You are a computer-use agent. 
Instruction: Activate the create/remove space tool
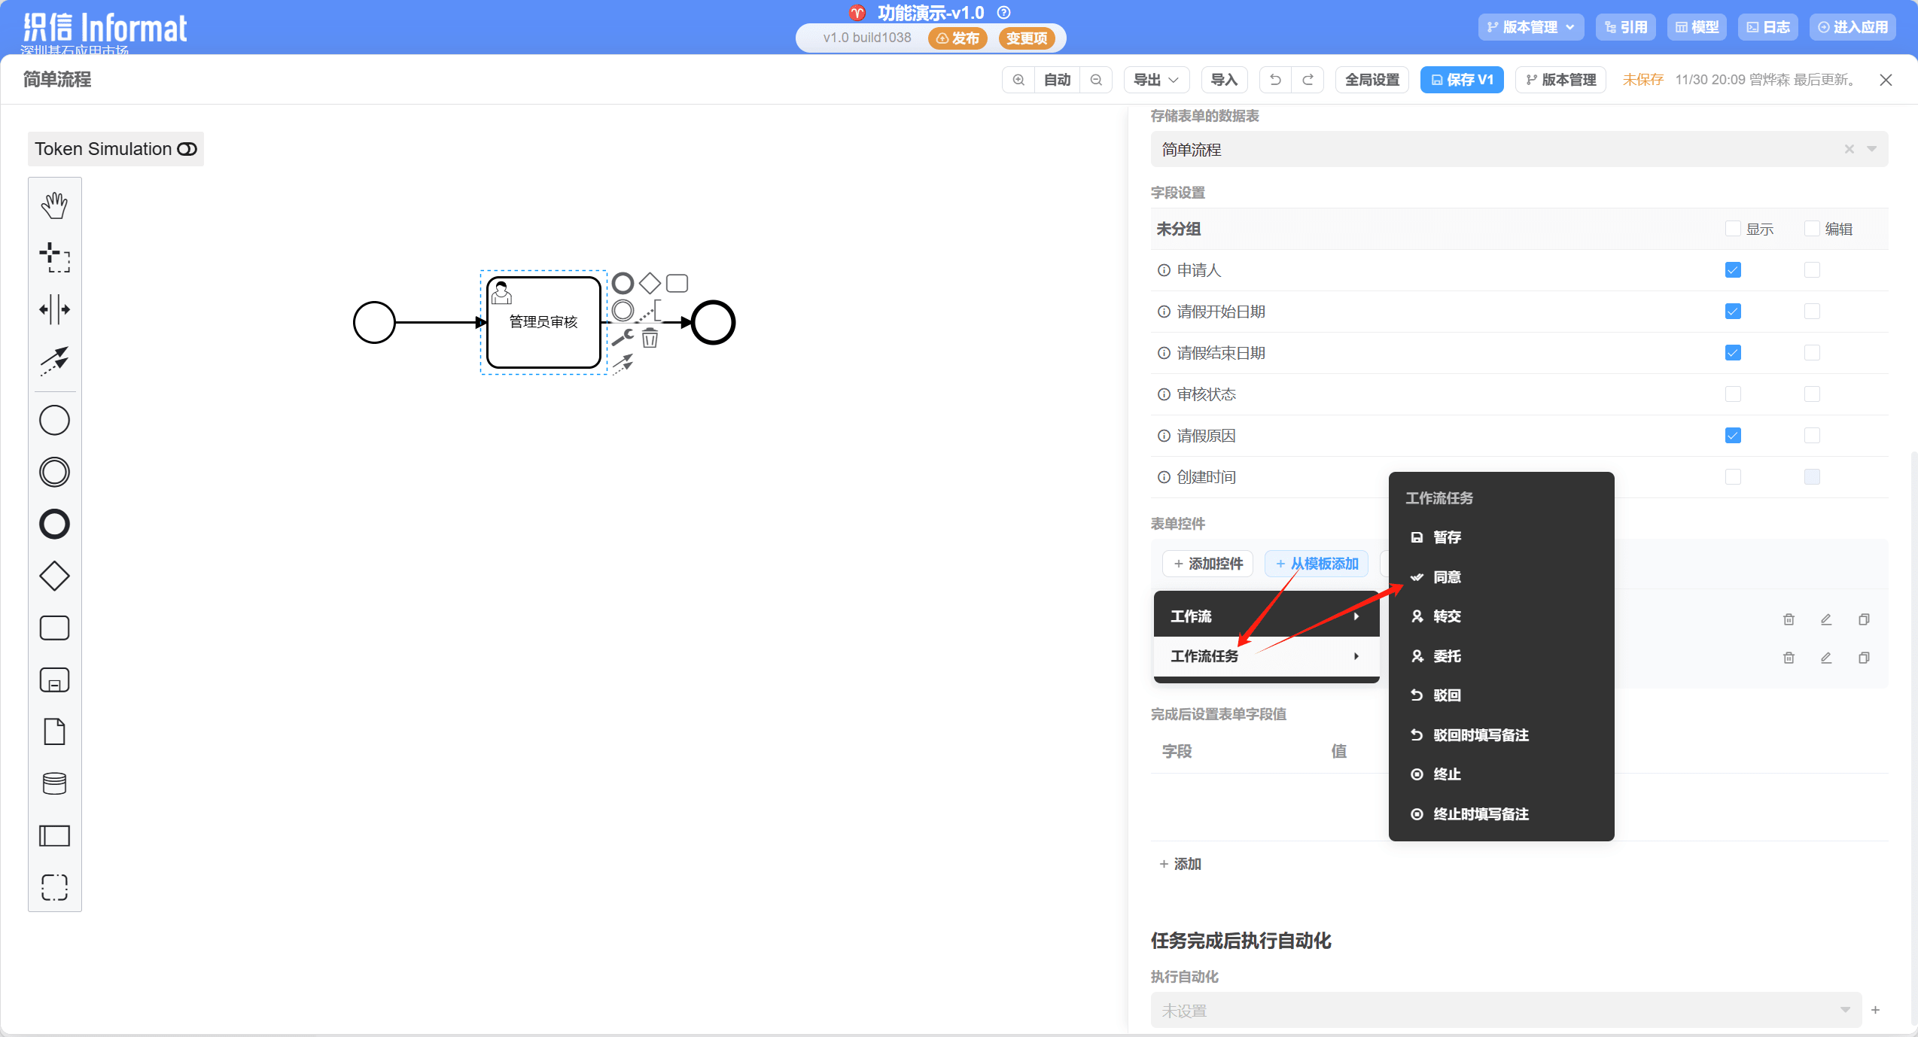pyautogui.click(x=54, y=309)
